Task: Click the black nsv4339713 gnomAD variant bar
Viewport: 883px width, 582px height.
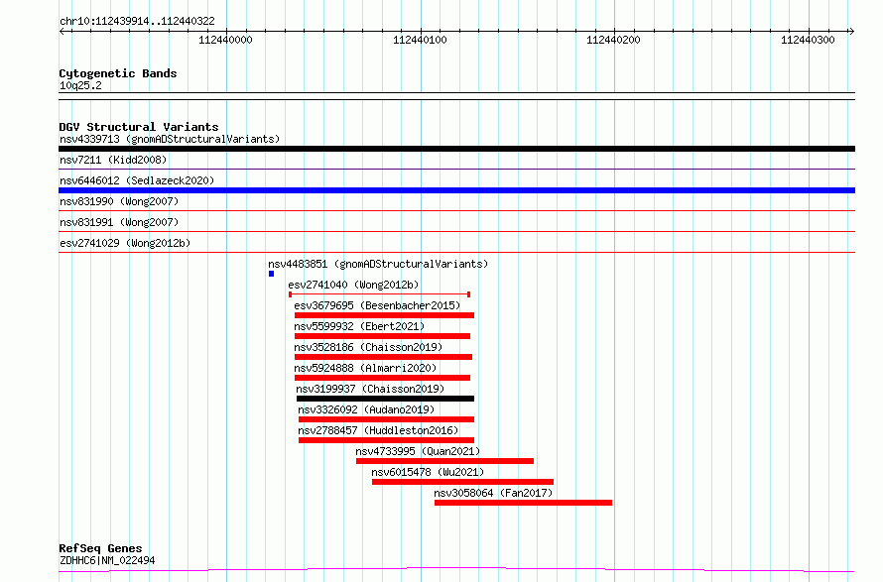Action: coord(456,149)
